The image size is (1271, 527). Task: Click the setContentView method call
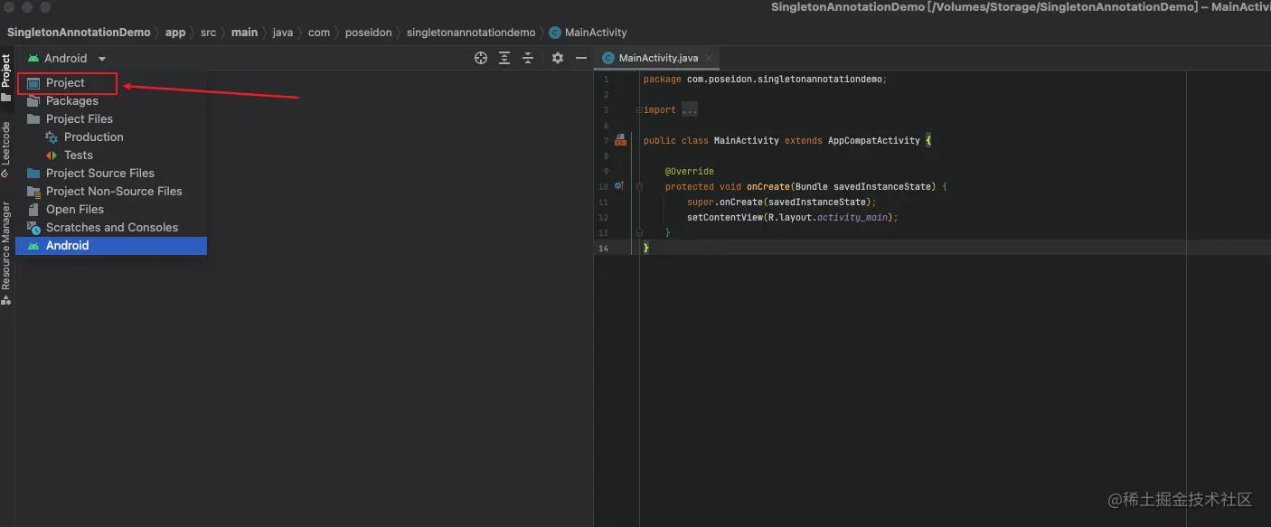[x=725, y=217]
